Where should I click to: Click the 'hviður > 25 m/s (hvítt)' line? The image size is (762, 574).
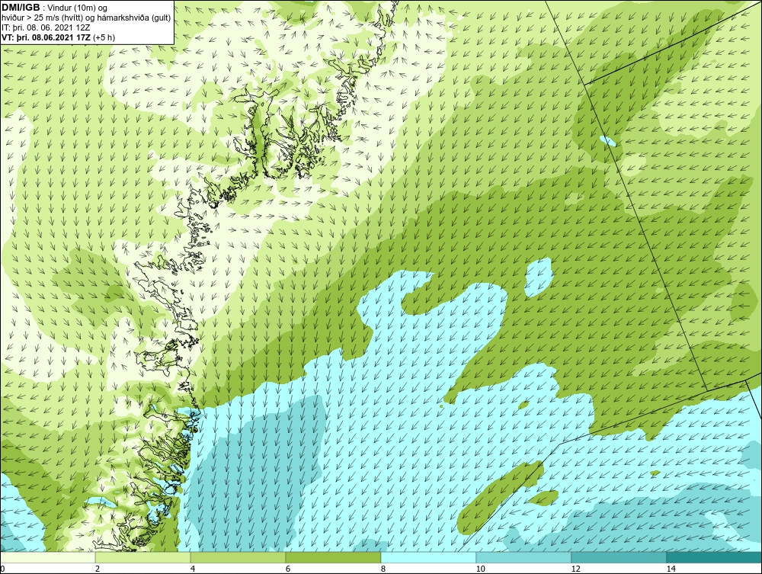coord(85,18)
